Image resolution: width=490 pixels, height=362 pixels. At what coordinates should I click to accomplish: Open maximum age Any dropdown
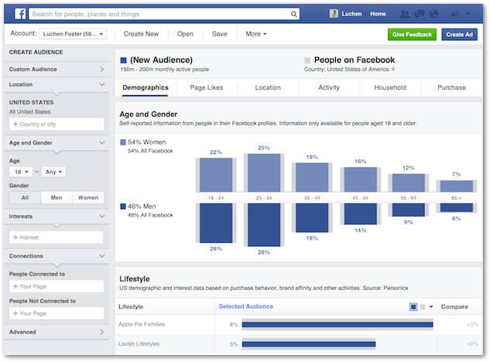(53, 172)
